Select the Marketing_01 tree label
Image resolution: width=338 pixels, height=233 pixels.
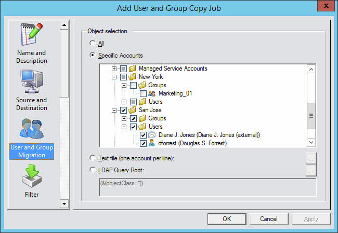click(175, 93)
